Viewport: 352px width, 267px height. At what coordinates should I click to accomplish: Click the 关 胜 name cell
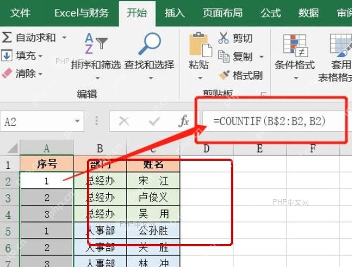[x=153, y=247]
